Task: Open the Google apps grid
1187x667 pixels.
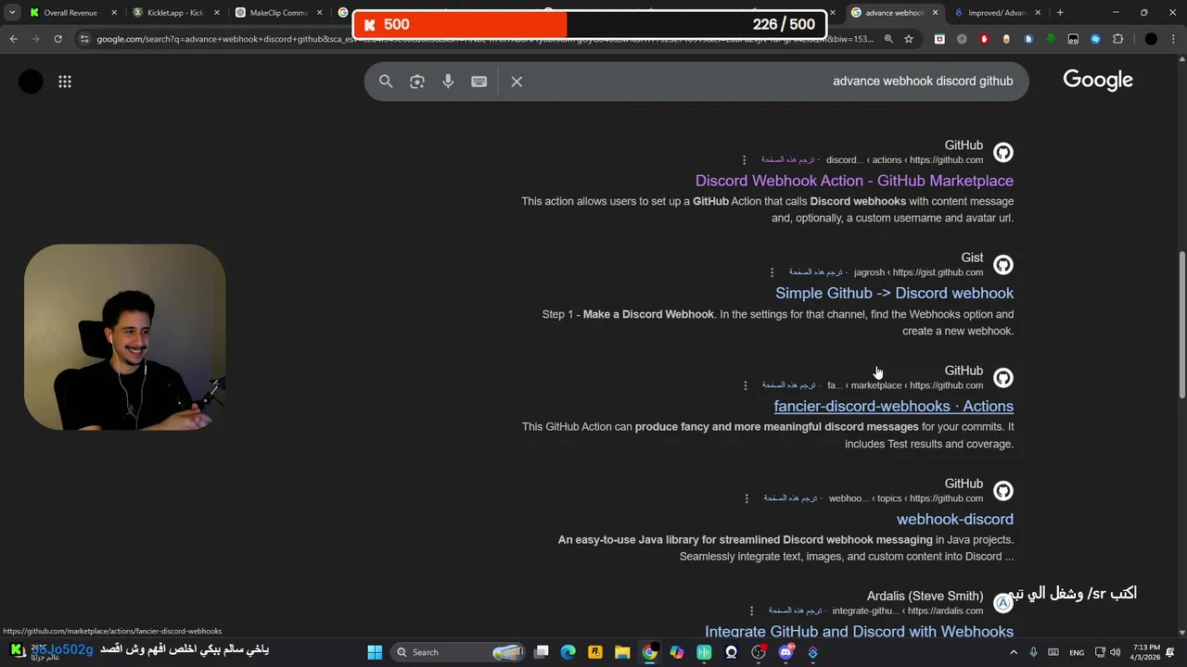Action: click(65, 82)
